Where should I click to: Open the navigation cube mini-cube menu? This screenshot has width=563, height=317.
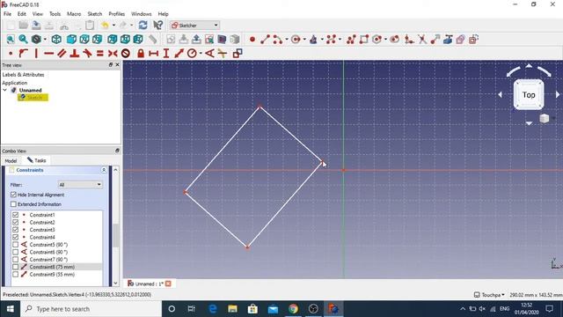545,118
